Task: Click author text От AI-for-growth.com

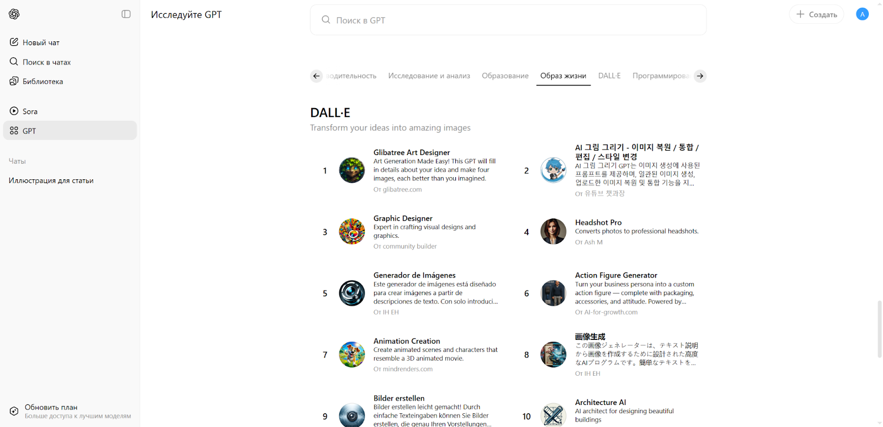Action: coord(606,312)
